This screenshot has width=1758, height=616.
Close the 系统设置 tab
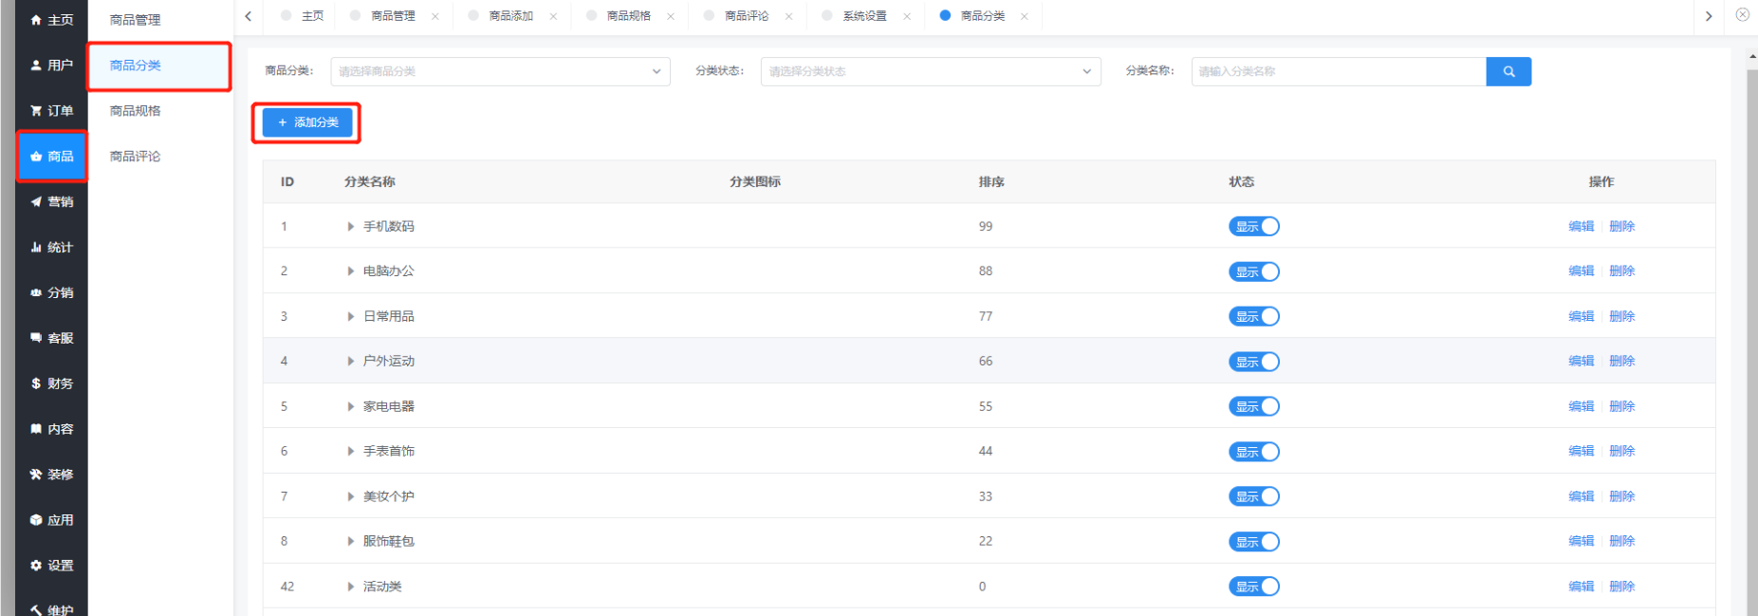[907, 16]
